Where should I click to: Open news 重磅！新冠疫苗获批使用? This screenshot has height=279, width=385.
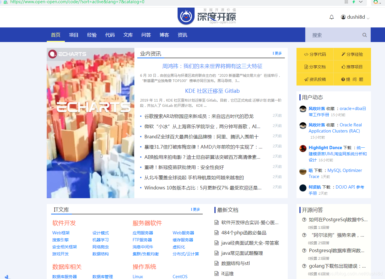pos(184,167)
